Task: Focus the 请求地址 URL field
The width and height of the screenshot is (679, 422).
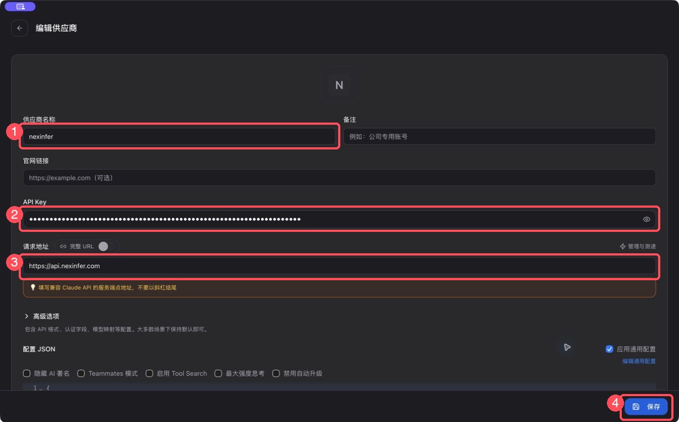Action: (x=339, y=265)
